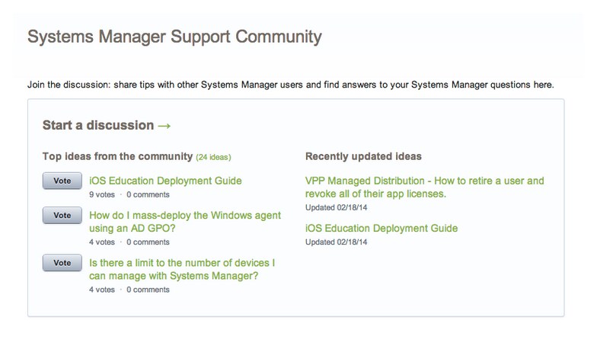
Task: Click the Systems Manager Support Community heading
Action: 174,37
